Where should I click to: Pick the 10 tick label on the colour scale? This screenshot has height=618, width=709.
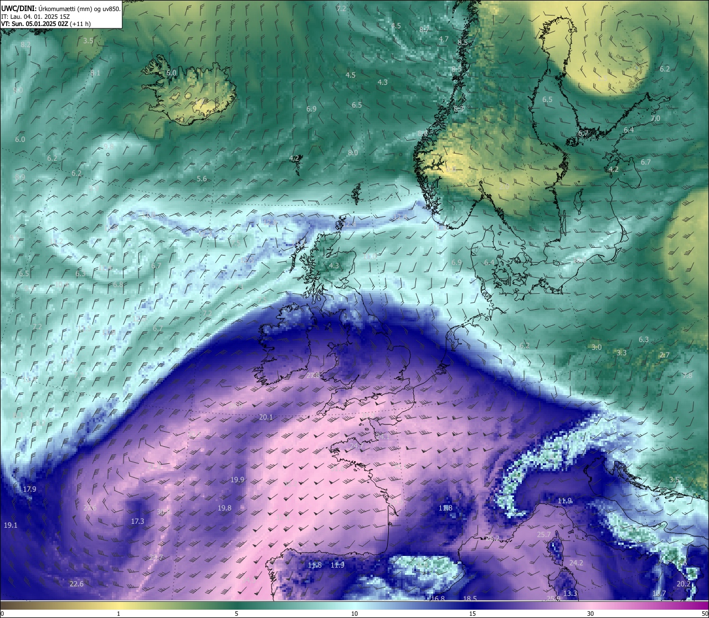pos(354,614)
